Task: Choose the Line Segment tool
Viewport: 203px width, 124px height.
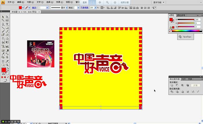Action: (3, 28)
